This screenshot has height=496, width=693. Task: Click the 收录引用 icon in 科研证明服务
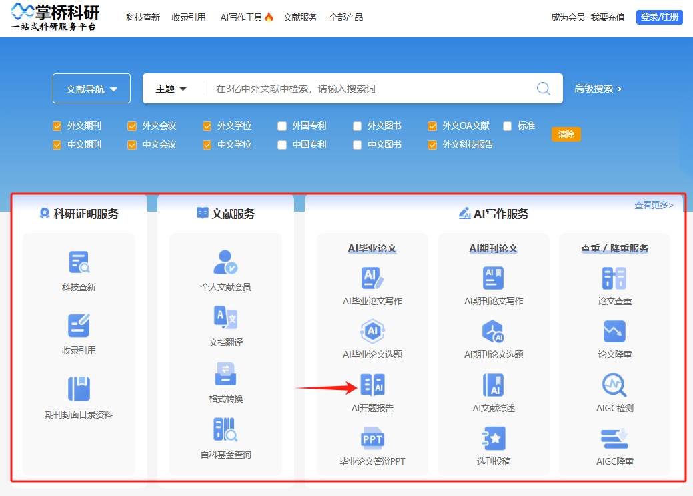[79, 326]
